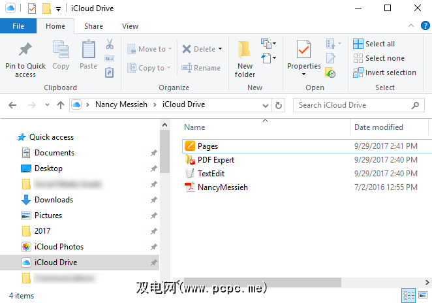This screenshot has width=432, height=303.
Task: Open the Easy access icon menu
Action: pyautogui.click(x=269, y=57)
